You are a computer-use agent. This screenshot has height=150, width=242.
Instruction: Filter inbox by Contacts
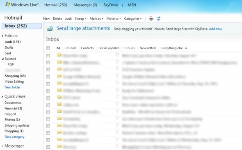(x=87, y=48)
